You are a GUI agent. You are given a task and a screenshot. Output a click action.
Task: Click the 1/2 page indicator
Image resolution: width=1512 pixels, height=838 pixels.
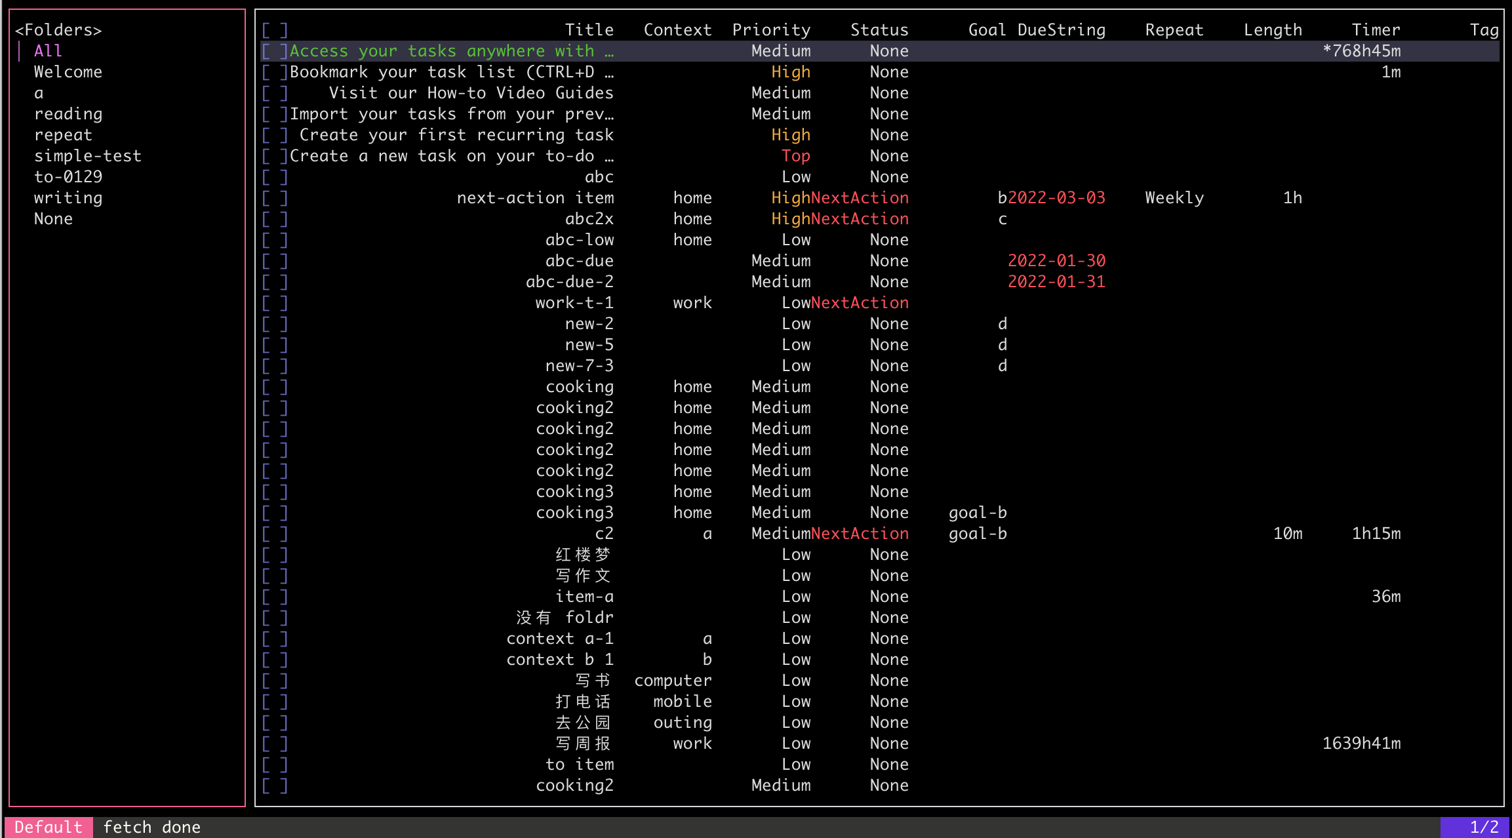pos(1484,827)
